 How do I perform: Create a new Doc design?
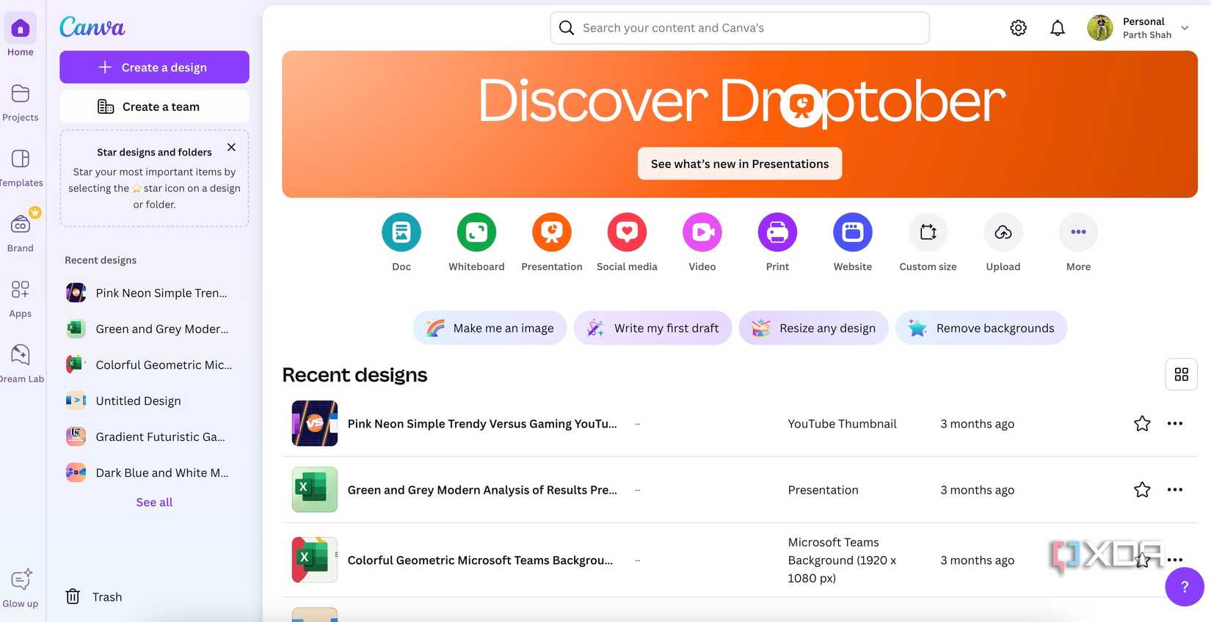pos(401,233)
